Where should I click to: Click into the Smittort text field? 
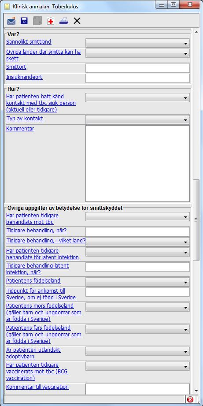point(137,68)
